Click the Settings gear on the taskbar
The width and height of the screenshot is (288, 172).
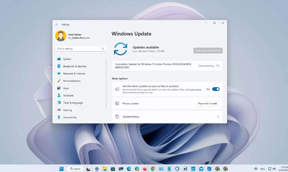point(97,169)
